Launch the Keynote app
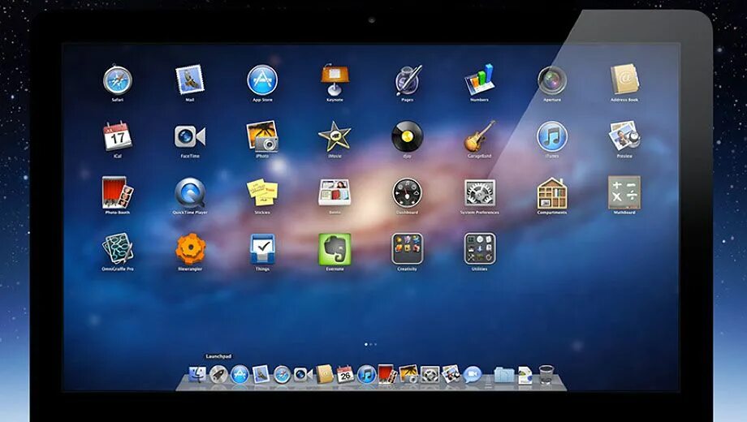Screen dimensions: 747x422 [x=335, y=80]
